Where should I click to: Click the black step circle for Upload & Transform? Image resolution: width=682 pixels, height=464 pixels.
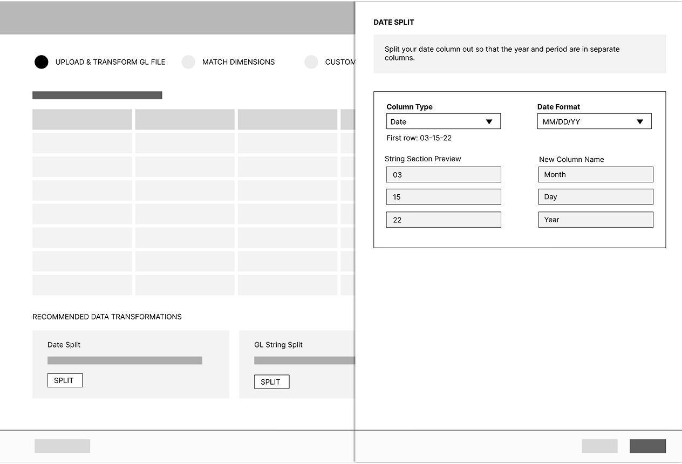pyautogui.click(x=42, y=62)
